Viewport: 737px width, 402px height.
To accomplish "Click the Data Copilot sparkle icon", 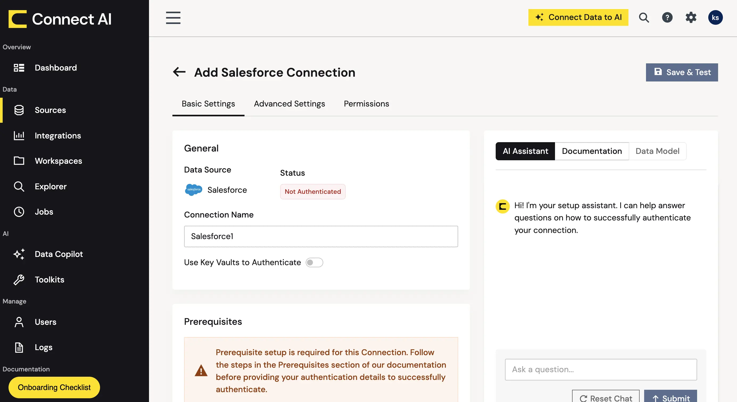I will click(19, 254).
